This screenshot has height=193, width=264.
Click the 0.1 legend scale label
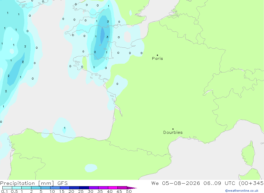4,191
